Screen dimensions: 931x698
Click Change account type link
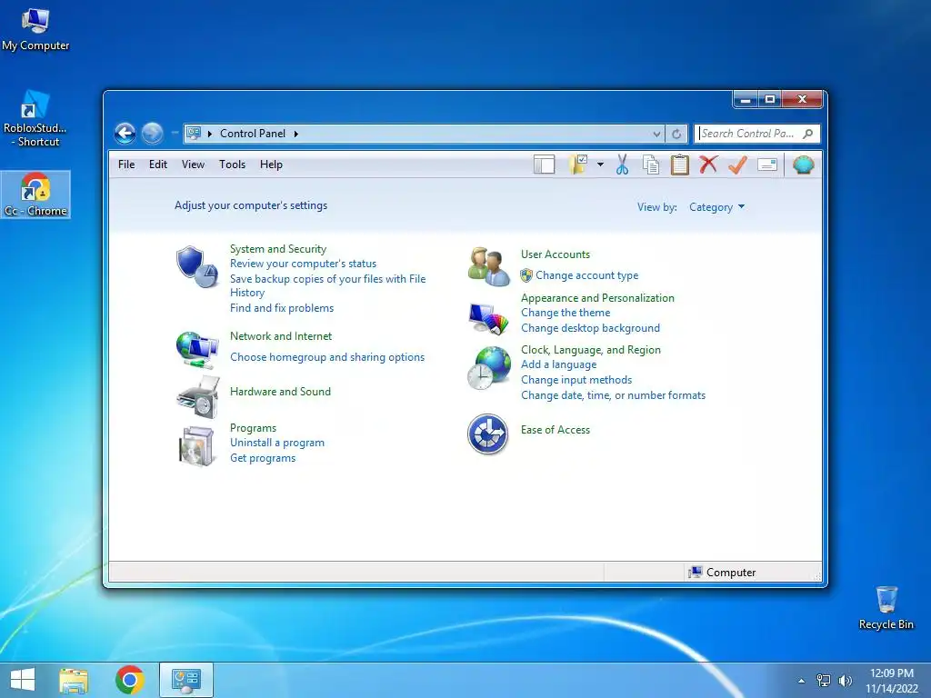pyautogui.click(x=586, y=275)
